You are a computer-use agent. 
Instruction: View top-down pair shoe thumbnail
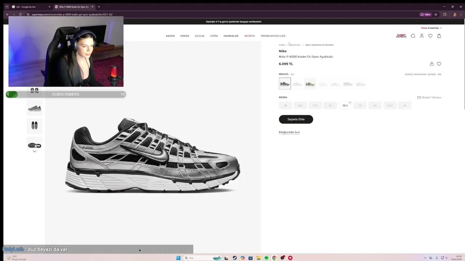(35, 126)
